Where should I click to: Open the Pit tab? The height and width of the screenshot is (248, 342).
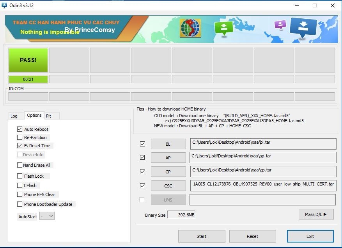point(49,116)
